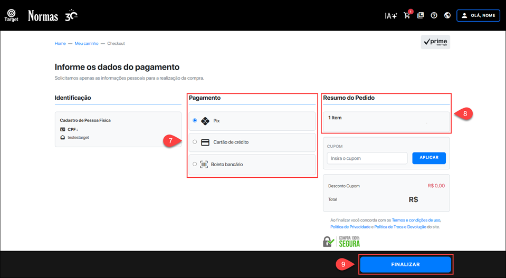Click the Pagamento section heading
The width and height of the screenshot is (506, 278).
(x=205, y=98)
